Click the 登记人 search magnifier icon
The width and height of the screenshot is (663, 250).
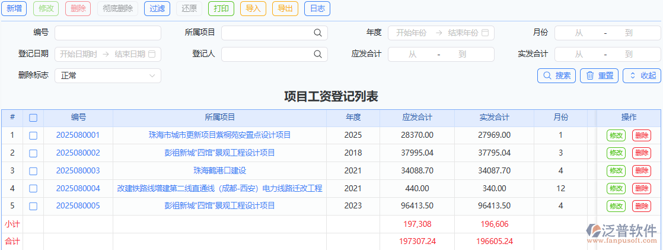click(317, 54)
